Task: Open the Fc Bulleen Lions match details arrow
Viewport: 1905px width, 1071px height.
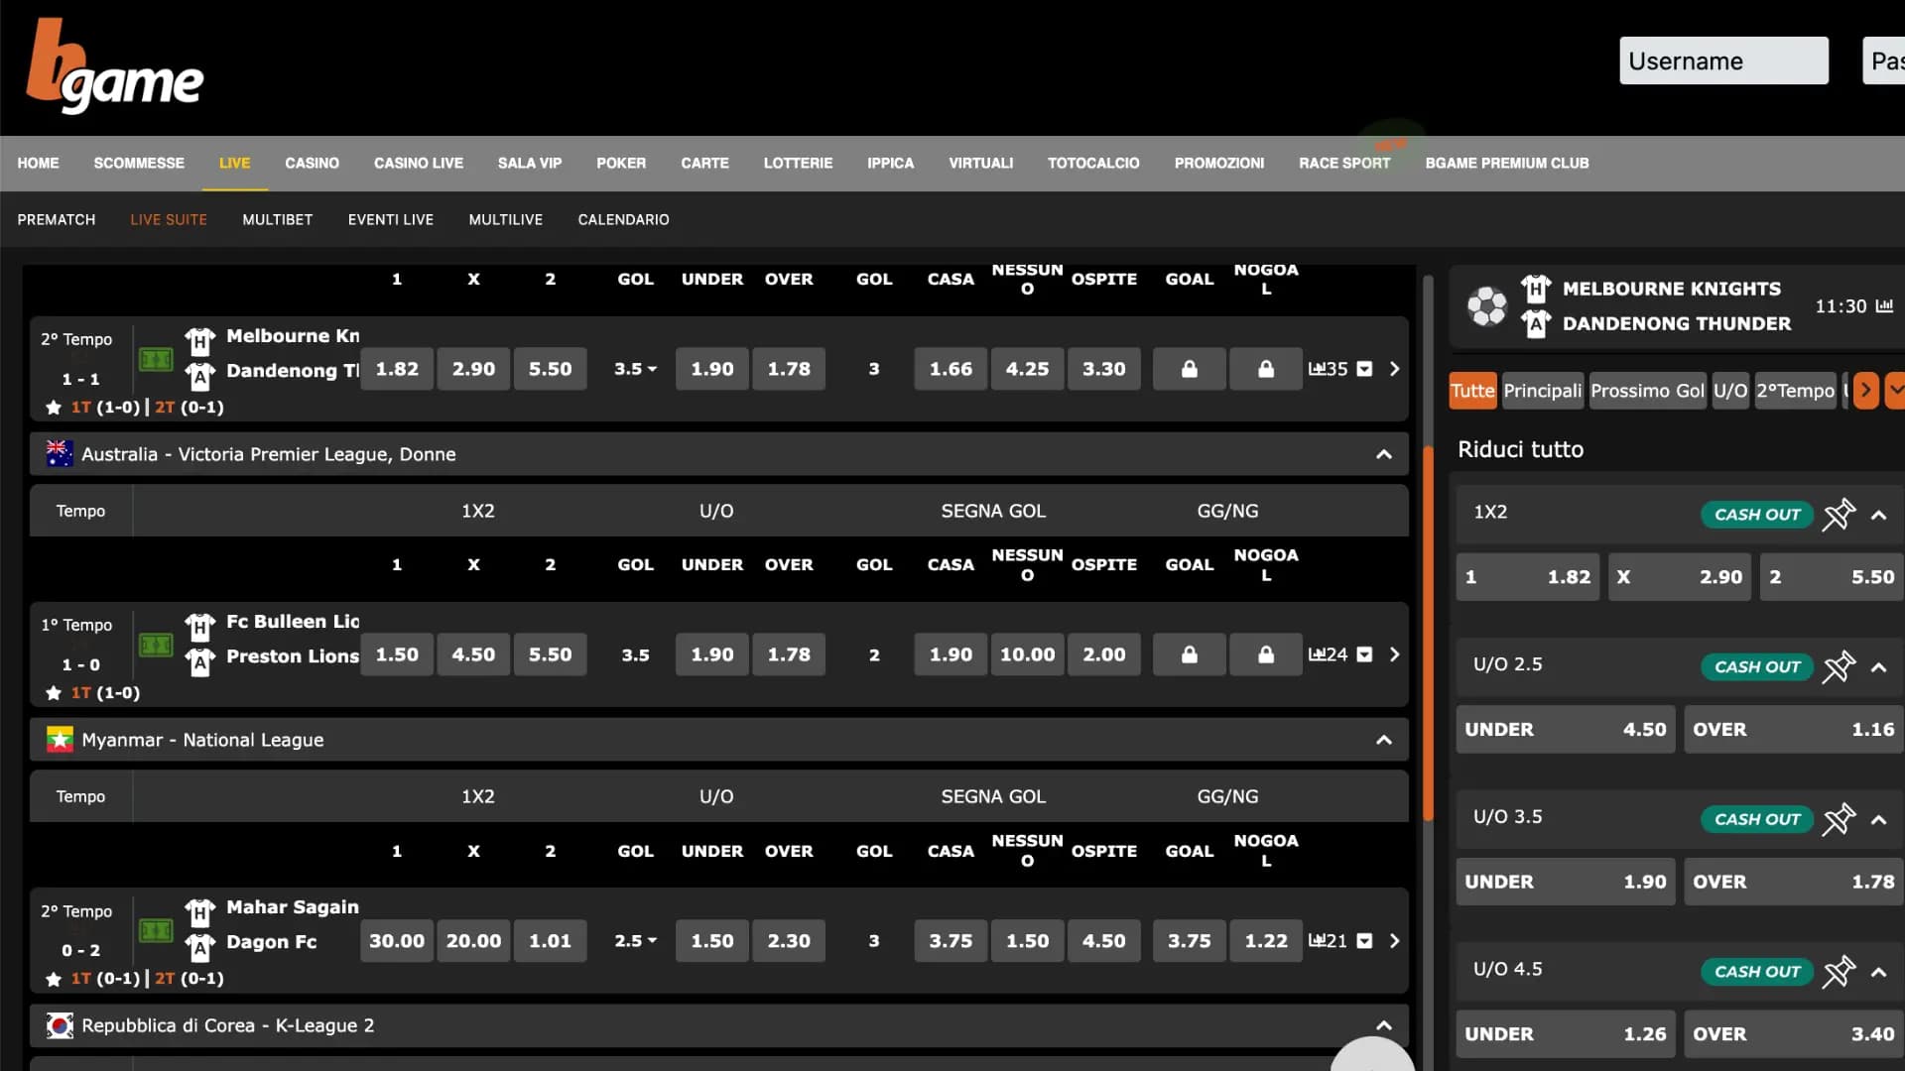Action: pyautogui.click(x=1394, y=654)
